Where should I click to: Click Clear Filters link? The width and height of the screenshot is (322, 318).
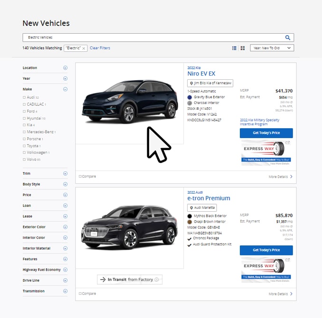pos(100,48)
